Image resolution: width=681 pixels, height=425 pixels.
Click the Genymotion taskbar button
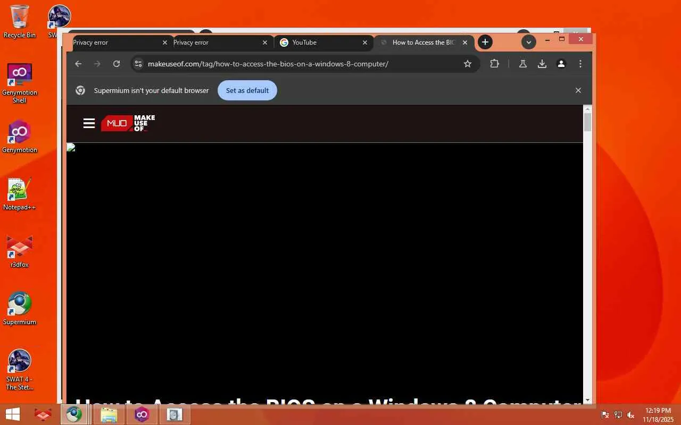point(142,414)
